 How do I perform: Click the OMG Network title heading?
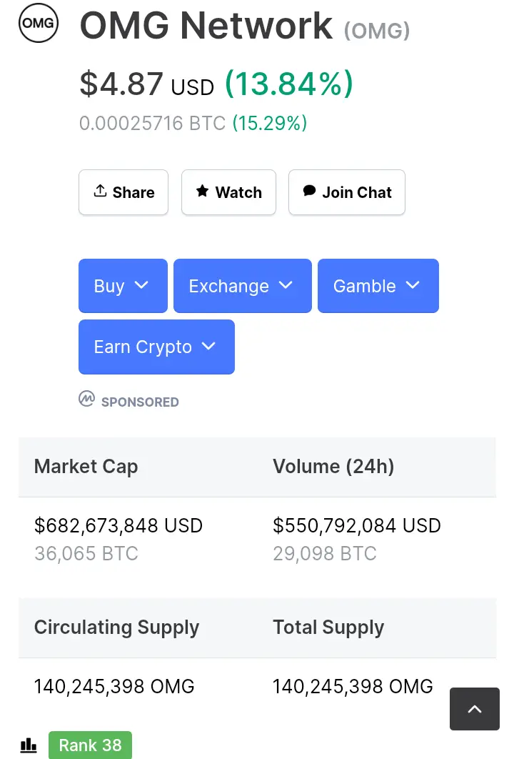pos(206,25)
